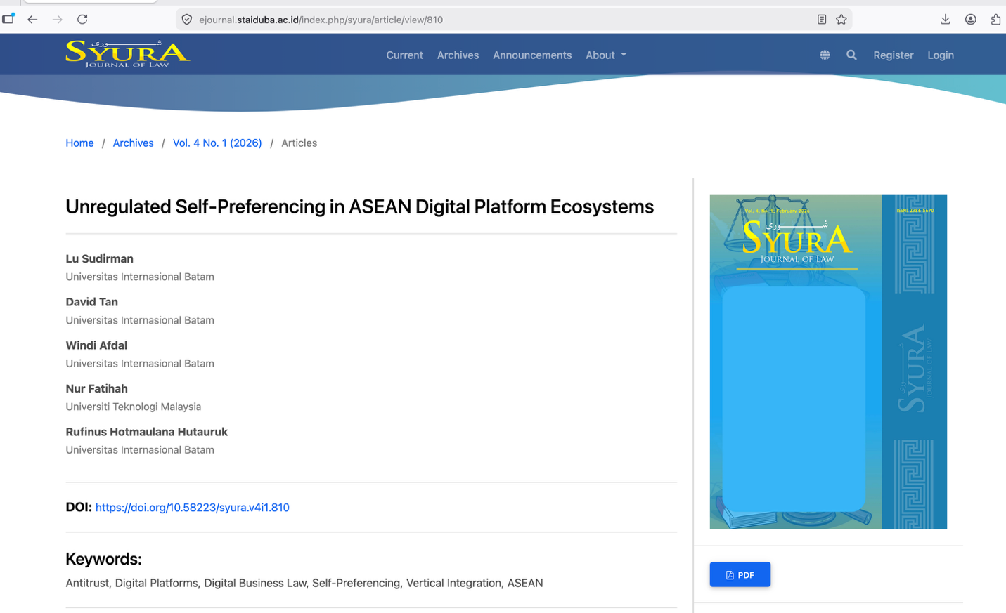Toggle reader view icon in address bar
1006x613 pixels.
(x=821, y=20)
